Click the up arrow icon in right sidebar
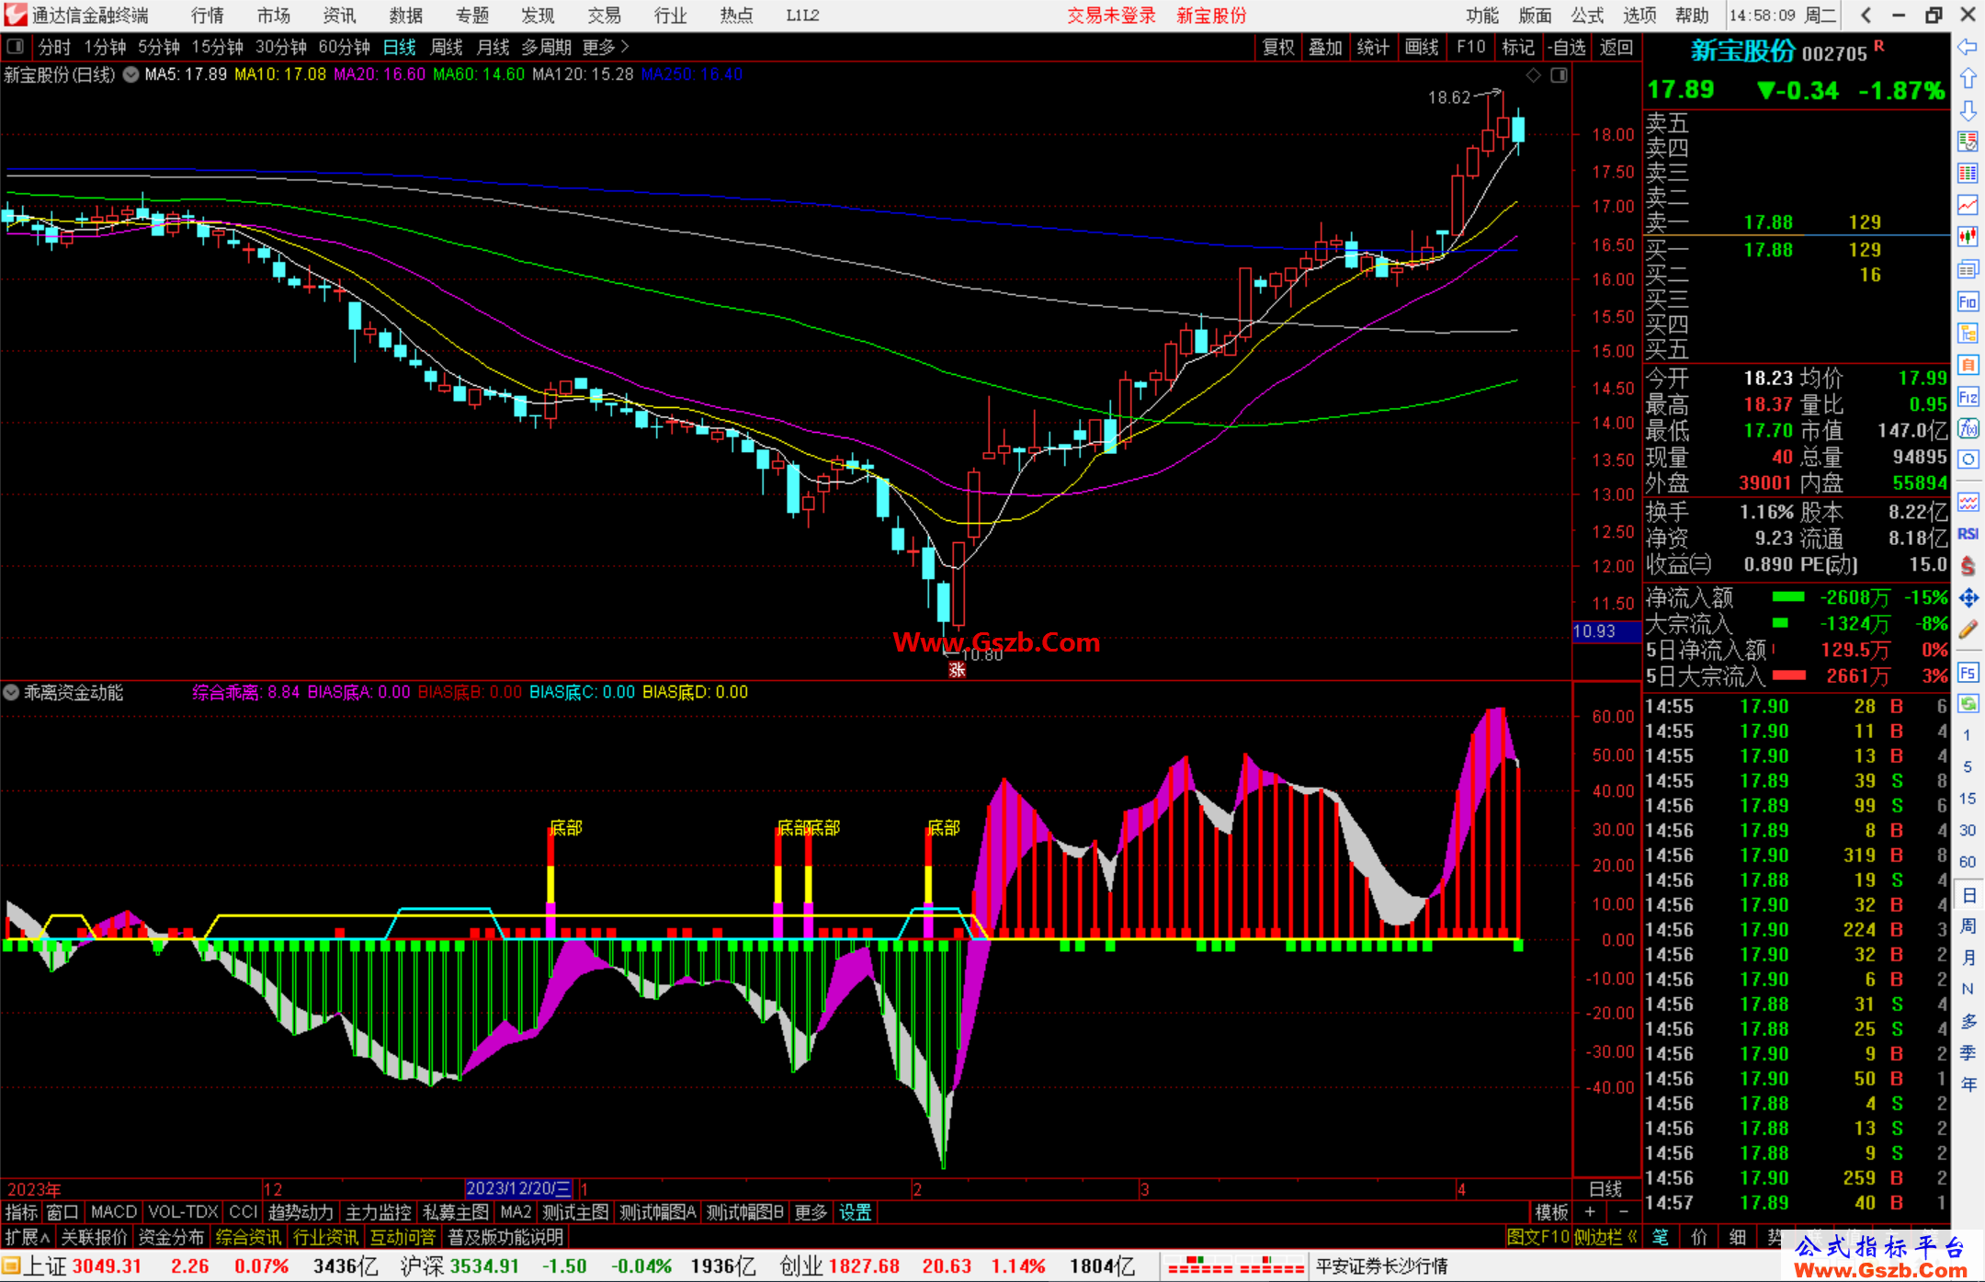Viewport: 1985px width, 1282px height. tap(1968, 79)
